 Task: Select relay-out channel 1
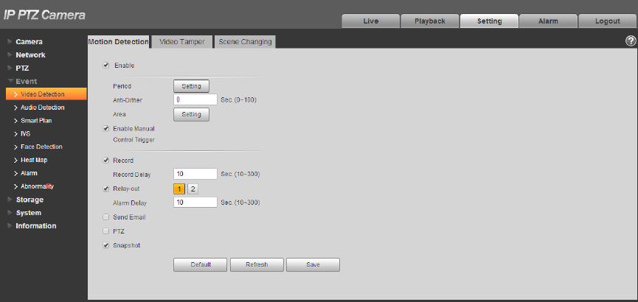[x=179, y=189]
